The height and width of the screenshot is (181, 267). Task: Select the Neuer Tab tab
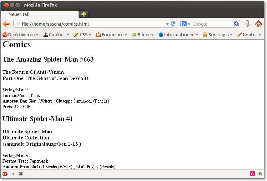[x=39, y=14]
